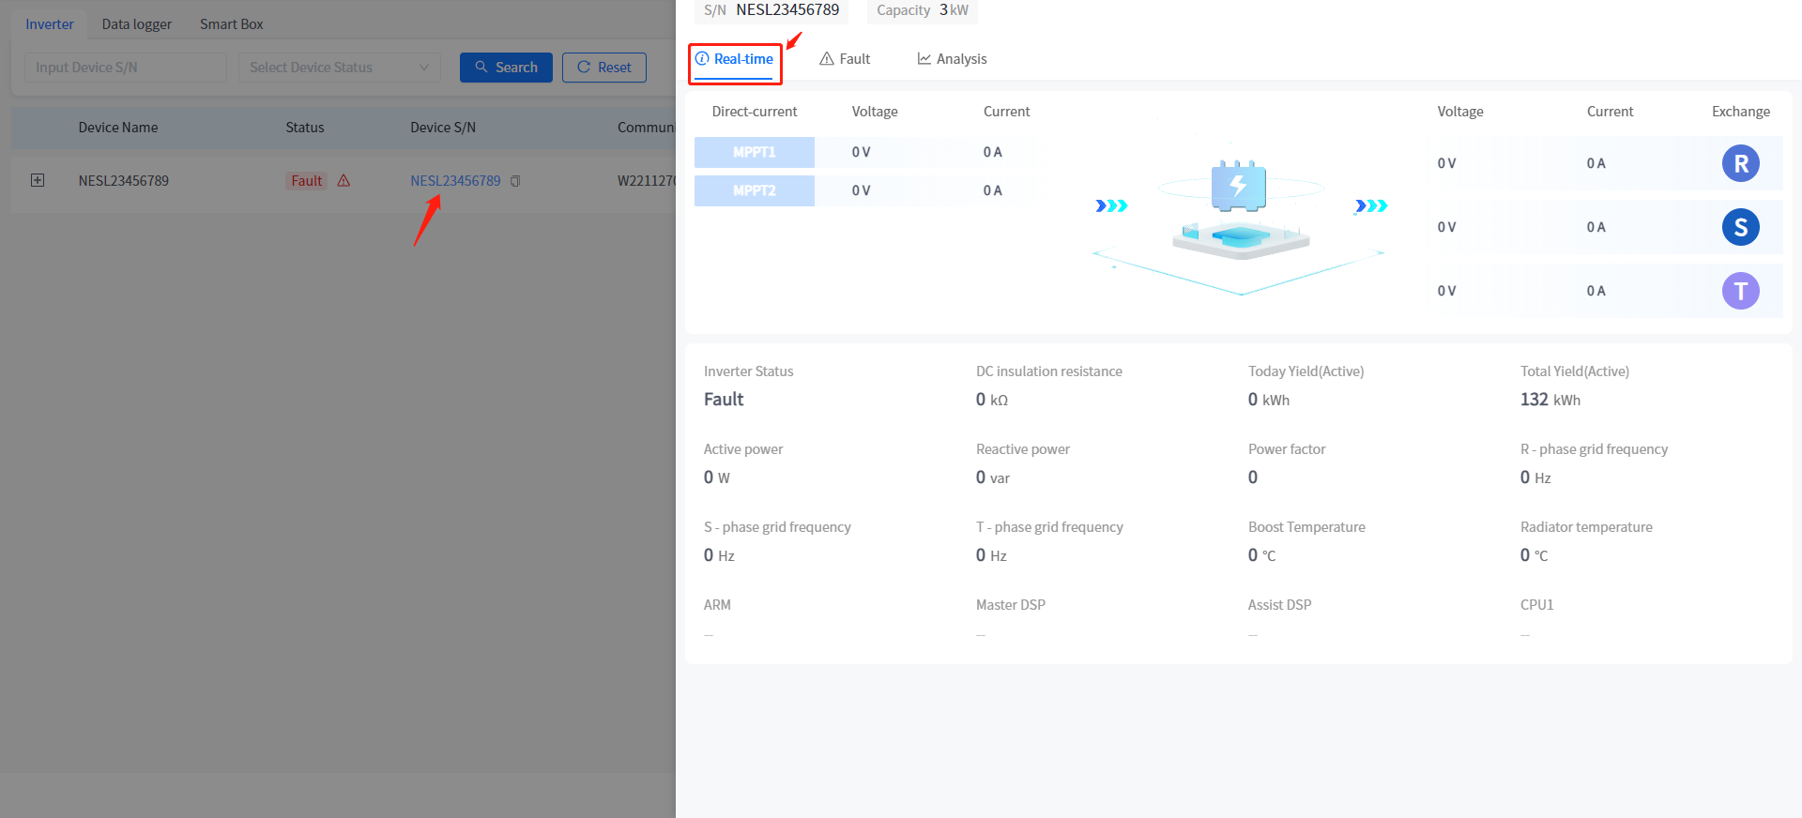Open the Select Device Status dropdown
Image resolution: width=1802 pixels, height=818 pixels.
click(339, 68)
